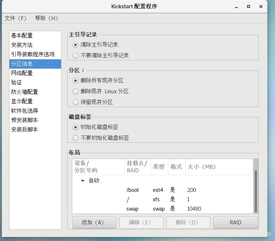The width and height of the screenshot is (275, 241).
Task: Select 分区信息 in the sidebar
Action: (35, 64)
